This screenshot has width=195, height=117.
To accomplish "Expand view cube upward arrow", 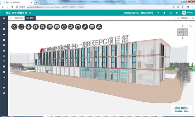I will (182, 26).
